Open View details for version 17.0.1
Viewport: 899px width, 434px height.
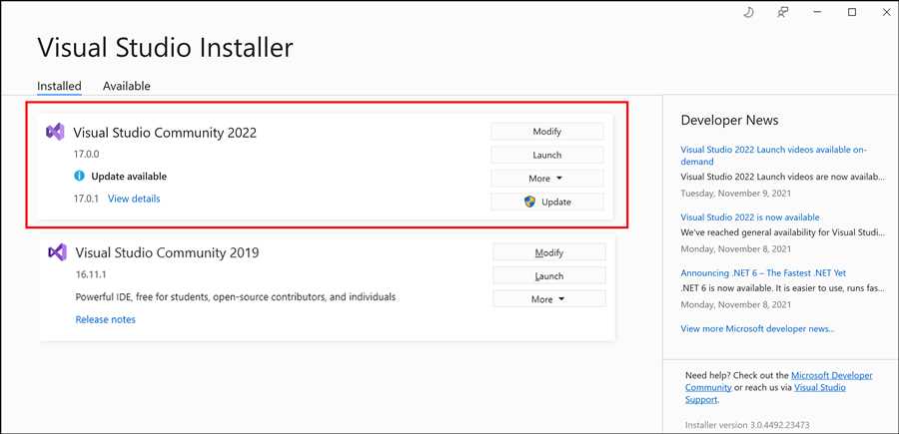tap(134, 199)
